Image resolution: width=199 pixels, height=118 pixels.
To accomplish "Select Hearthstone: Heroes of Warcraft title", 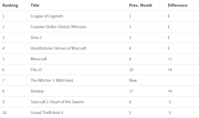I will pyautogui.click(x=58, y=48).
